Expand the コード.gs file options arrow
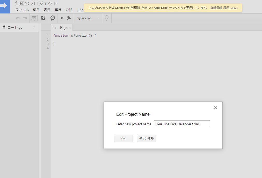Viewport: 262px width, 178px height. pyautogui.click(x=34, y=27)
